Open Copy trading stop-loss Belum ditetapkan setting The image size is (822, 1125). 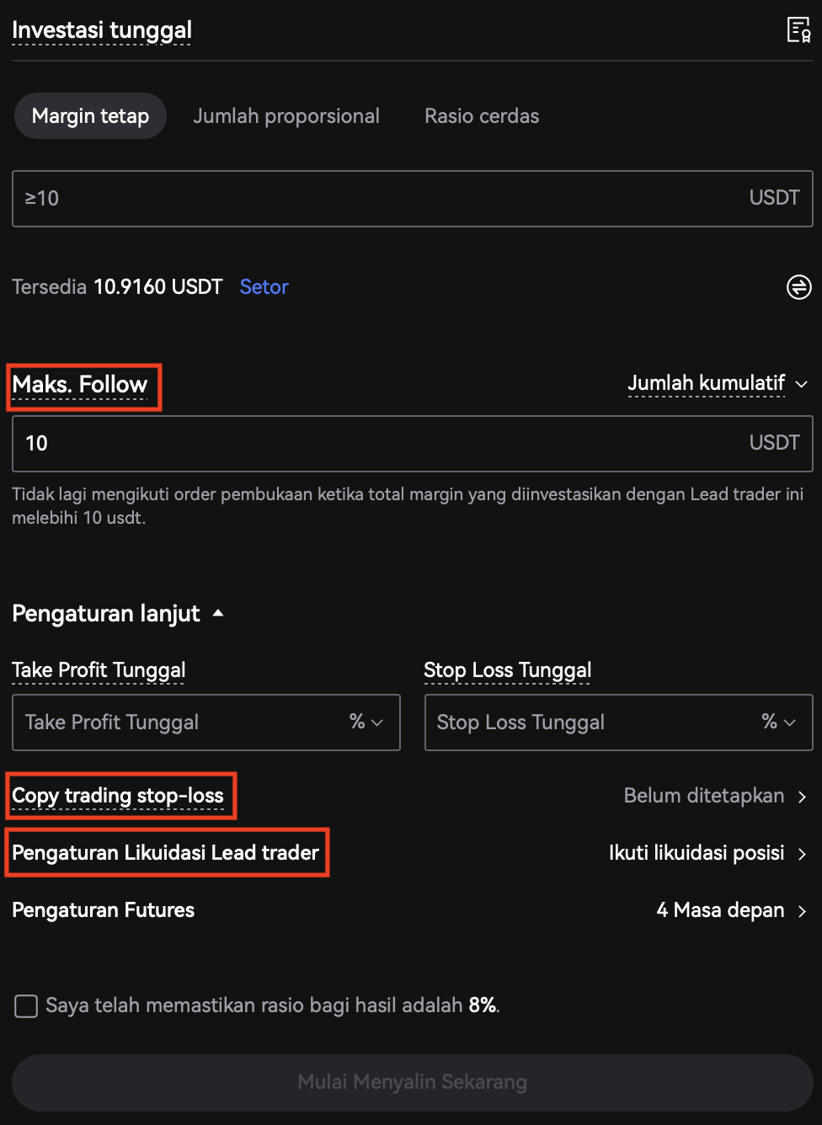pos(715,796)
